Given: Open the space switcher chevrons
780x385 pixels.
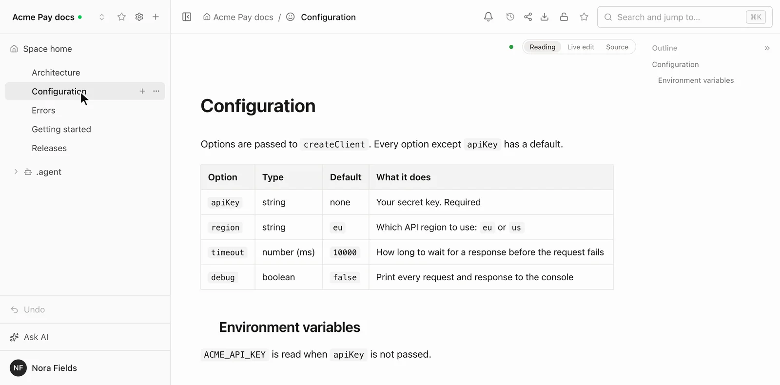Looking at the screenshot, I should coord(101,17).
